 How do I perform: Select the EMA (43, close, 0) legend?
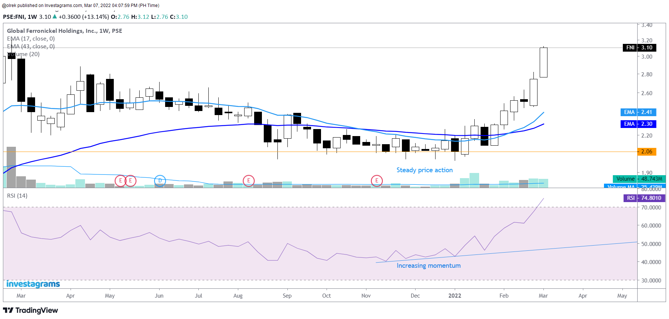tap(31, 46)
